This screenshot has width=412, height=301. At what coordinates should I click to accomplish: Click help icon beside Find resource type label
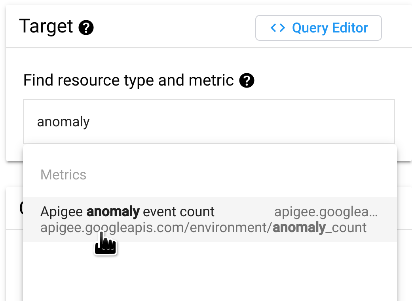point(247,81)
